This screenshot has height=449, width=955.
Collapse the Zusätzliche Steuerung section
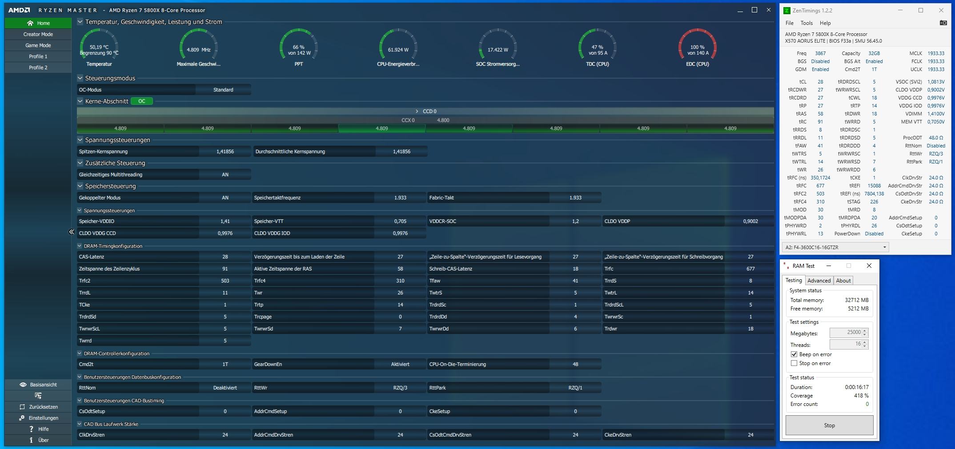click(x=80, y=163)
